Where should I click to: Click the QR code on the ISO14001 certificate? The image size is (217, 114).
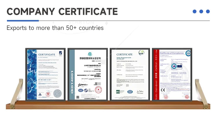[78, 97]
